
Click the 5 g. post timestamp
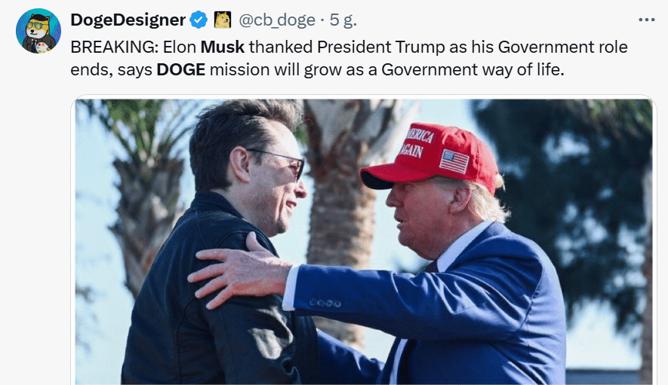pyautogui.click(x=343, y=20)
